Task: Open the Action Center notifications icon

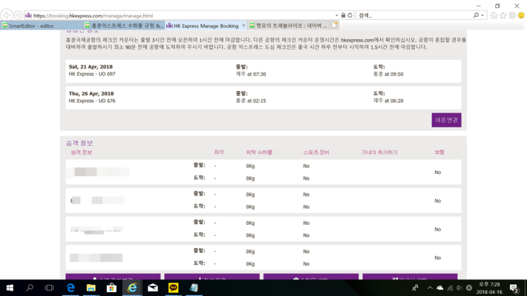Action: point(514,288)
